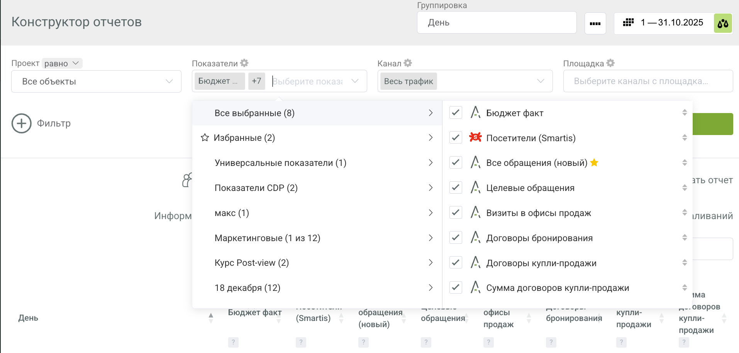
Task: Click the source icon beside Визиты в офисы продаж
Action: click(x=475, y=213)
